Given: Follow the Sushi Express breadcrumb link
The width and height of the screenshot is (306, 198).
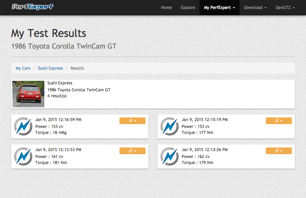Looking at the screenshot, I should pos(50,68).
